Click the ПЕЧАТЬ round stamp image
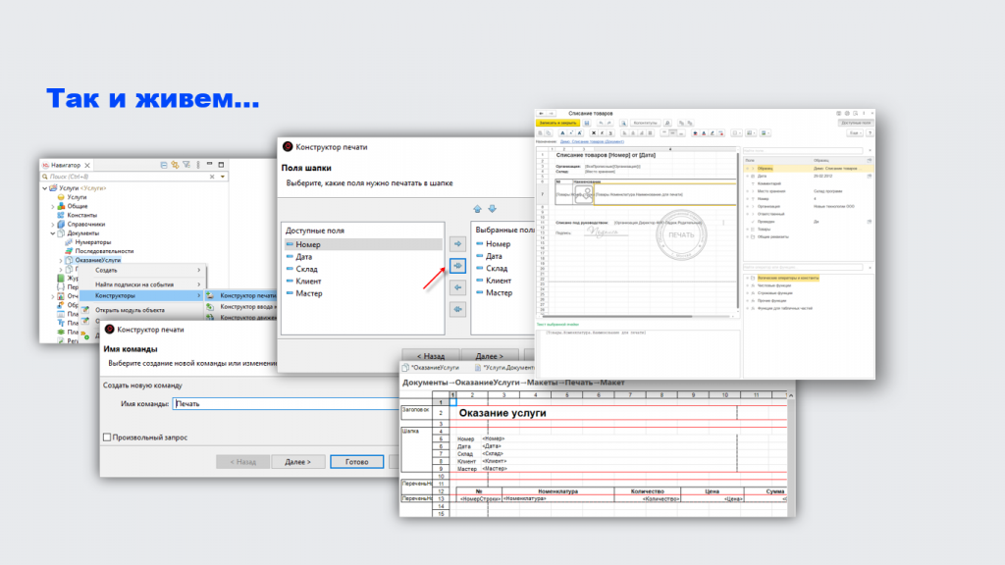 tap(681, 235)
